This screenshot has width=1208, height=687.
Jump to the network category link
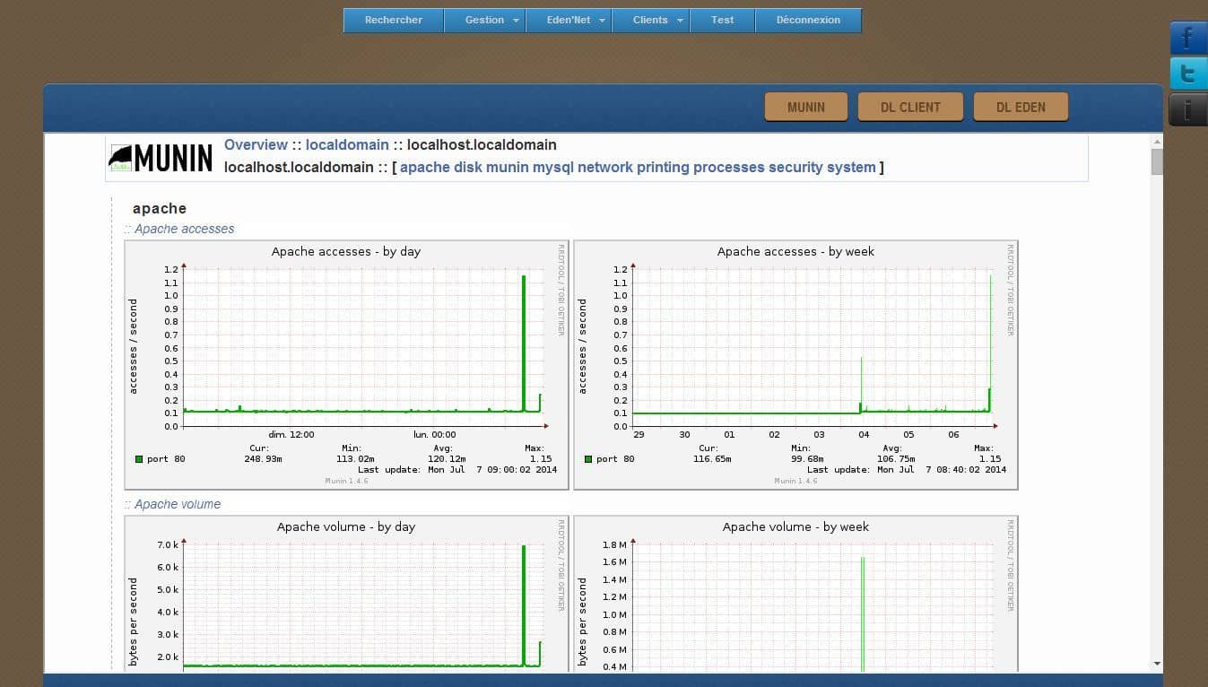pos(605,167)
